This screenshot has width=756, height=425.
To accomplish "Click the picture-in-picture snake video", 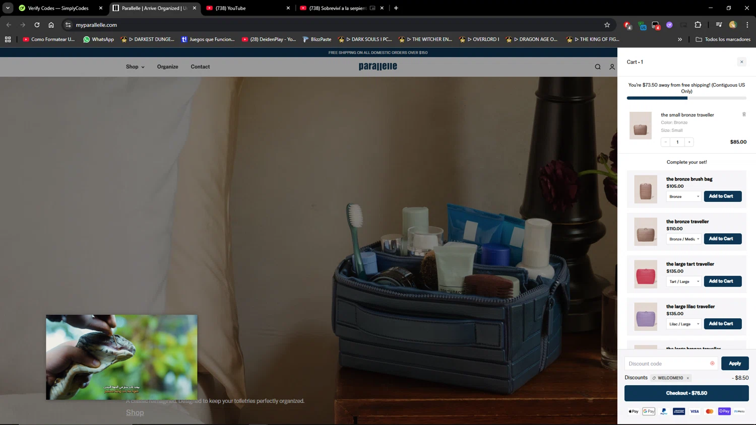I will click(x=121, y=358).
